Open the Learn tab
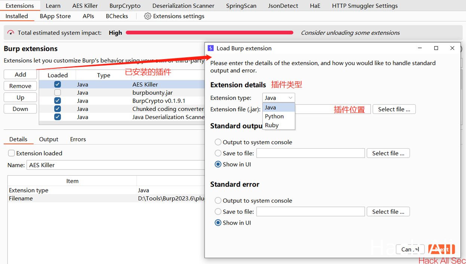 pyautogui.click(x=53, y=6)
